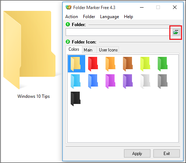Pick the green folder icon

162,64
